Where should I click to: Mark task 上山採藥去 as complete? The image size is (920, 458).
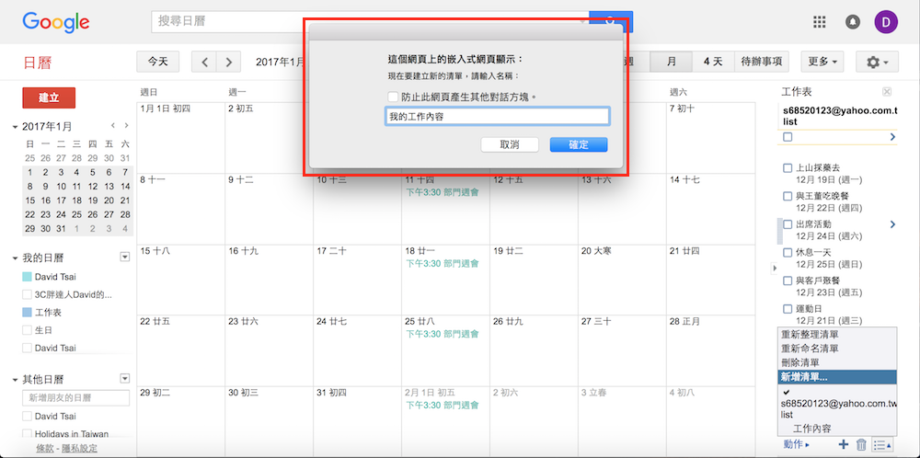[788, 168]
